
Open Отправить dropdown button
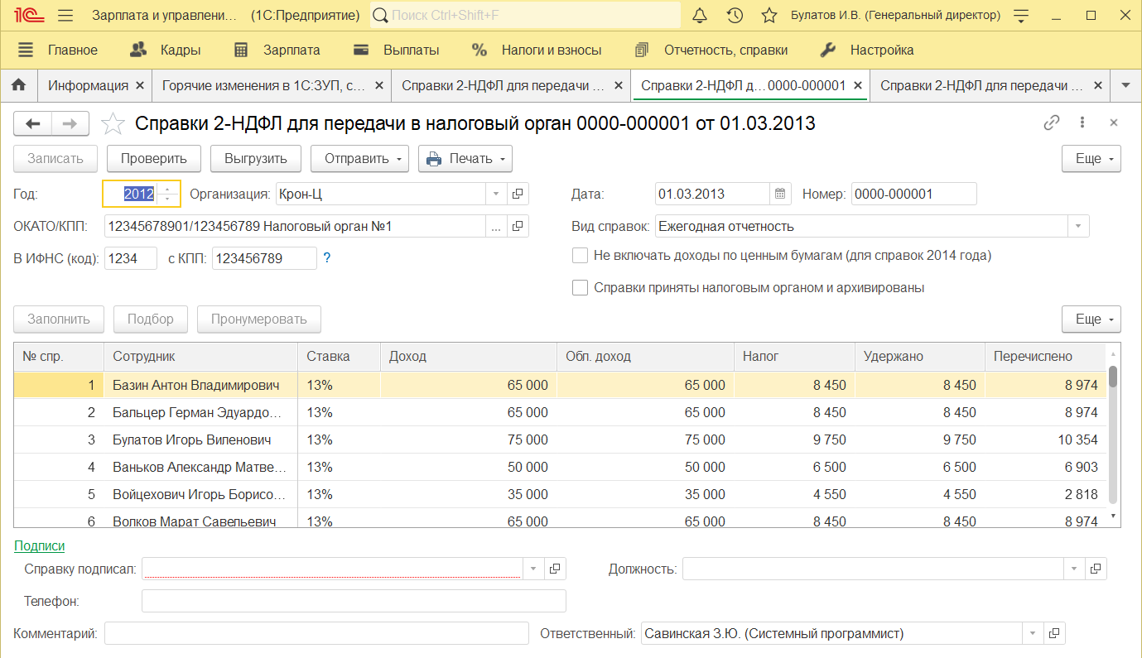coord(359,158)
